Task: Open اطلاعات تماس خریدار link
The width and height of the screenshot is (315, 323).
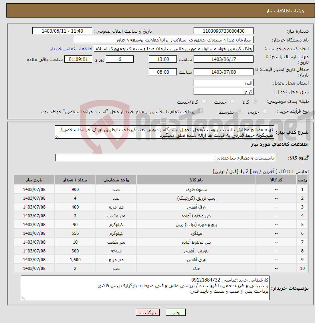Action: (x=71, y=49)
